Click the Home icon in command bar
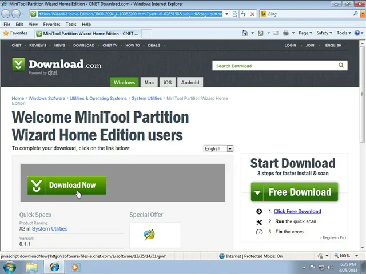This screenshot has width=366, height=274. (245, 33)
